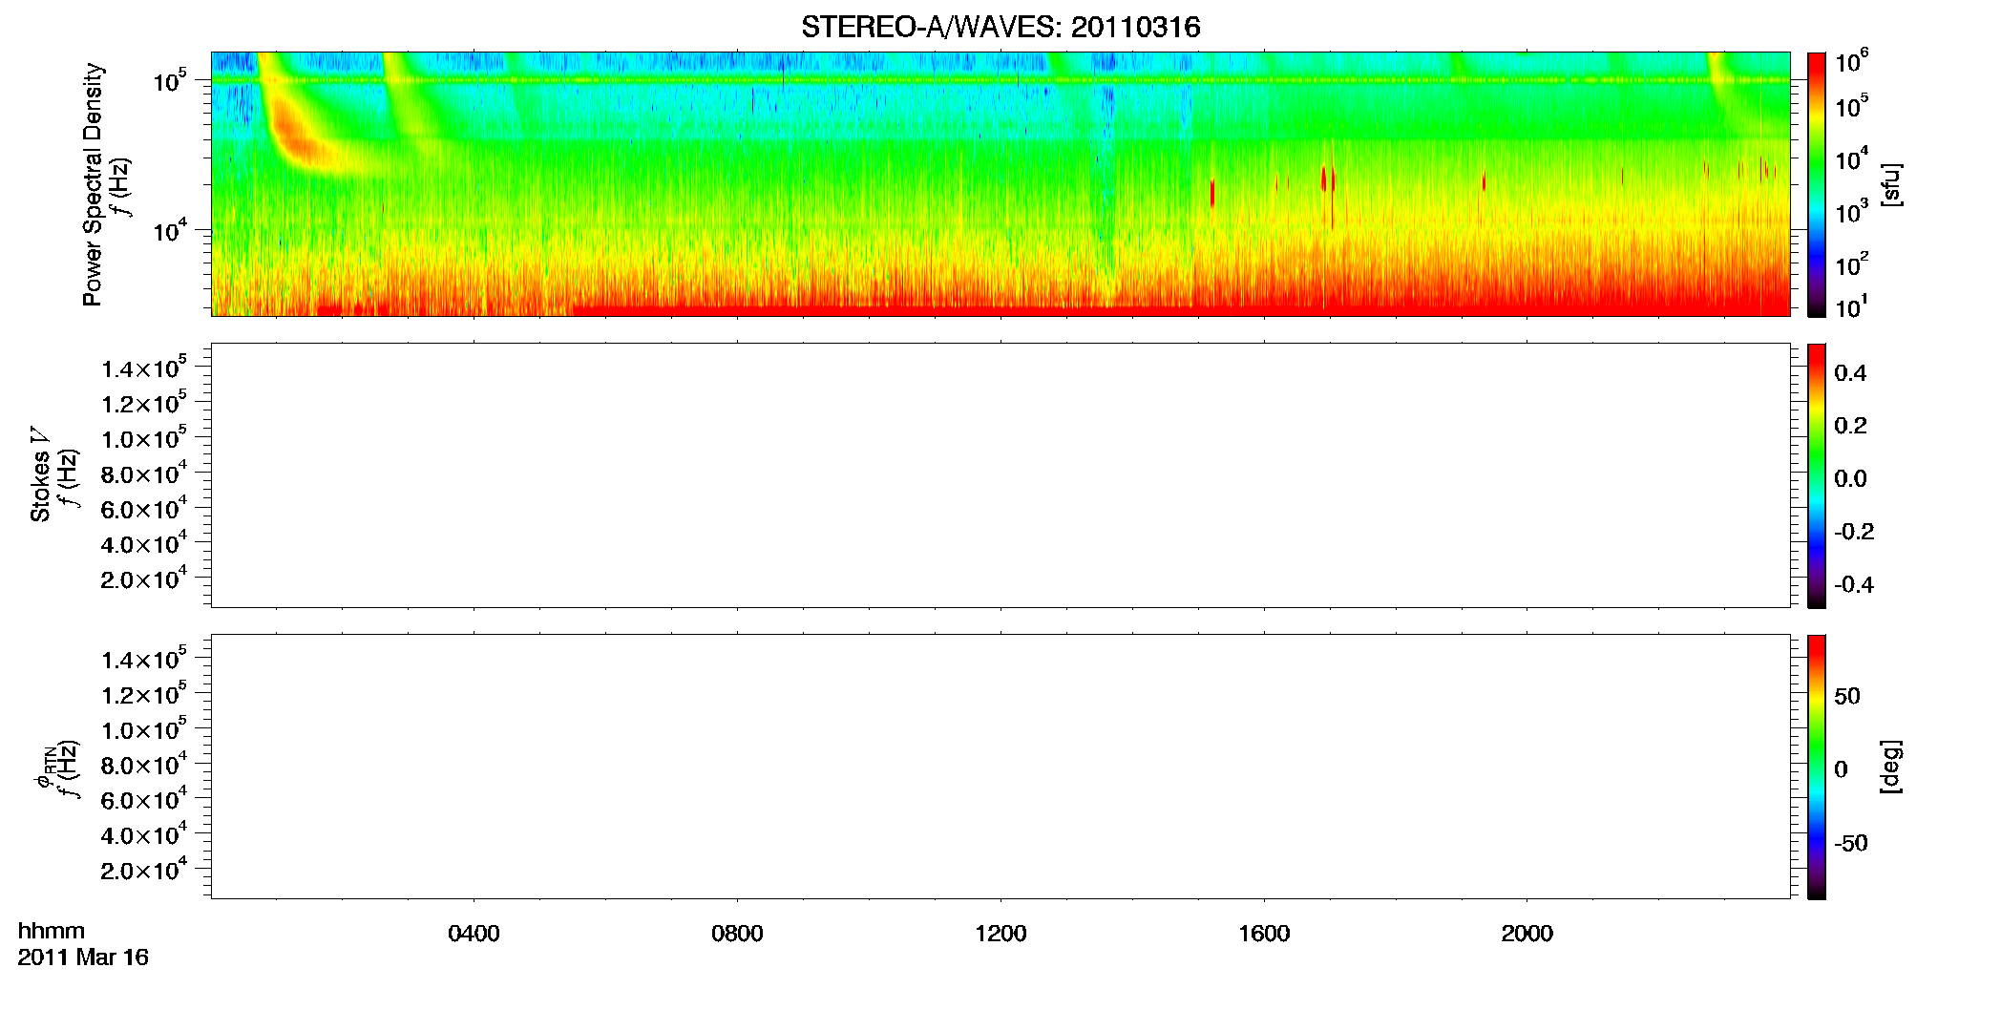Click the [deg] colorbar unit label

pyautogui.click(x=1890, y=767)
